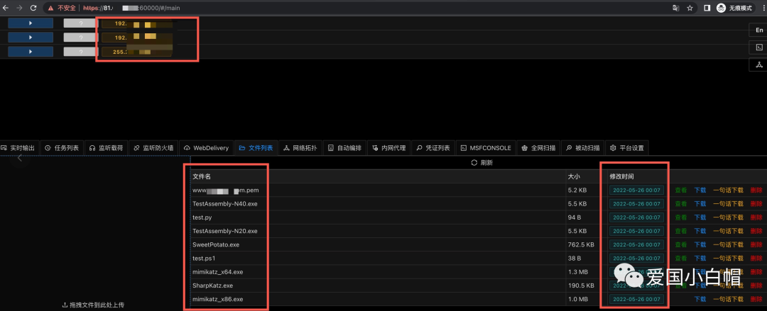The height and width of the screenshot is (311, 767).
Task: Click 下载 for TestAssembly-N20.exe
Action: pos(700,231)
